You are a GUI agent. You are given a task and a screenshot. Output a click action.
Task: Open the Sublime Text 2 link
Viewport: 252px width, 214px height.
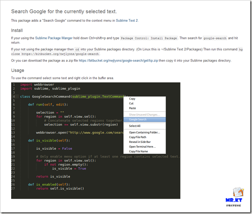click(x=127, y=21)
